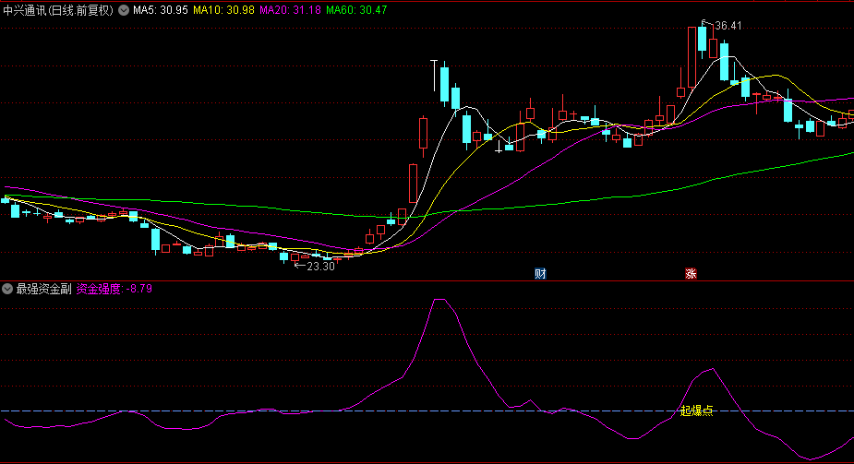Click the 23.30 low price label
854x464 pixels.
pos(319,267)
